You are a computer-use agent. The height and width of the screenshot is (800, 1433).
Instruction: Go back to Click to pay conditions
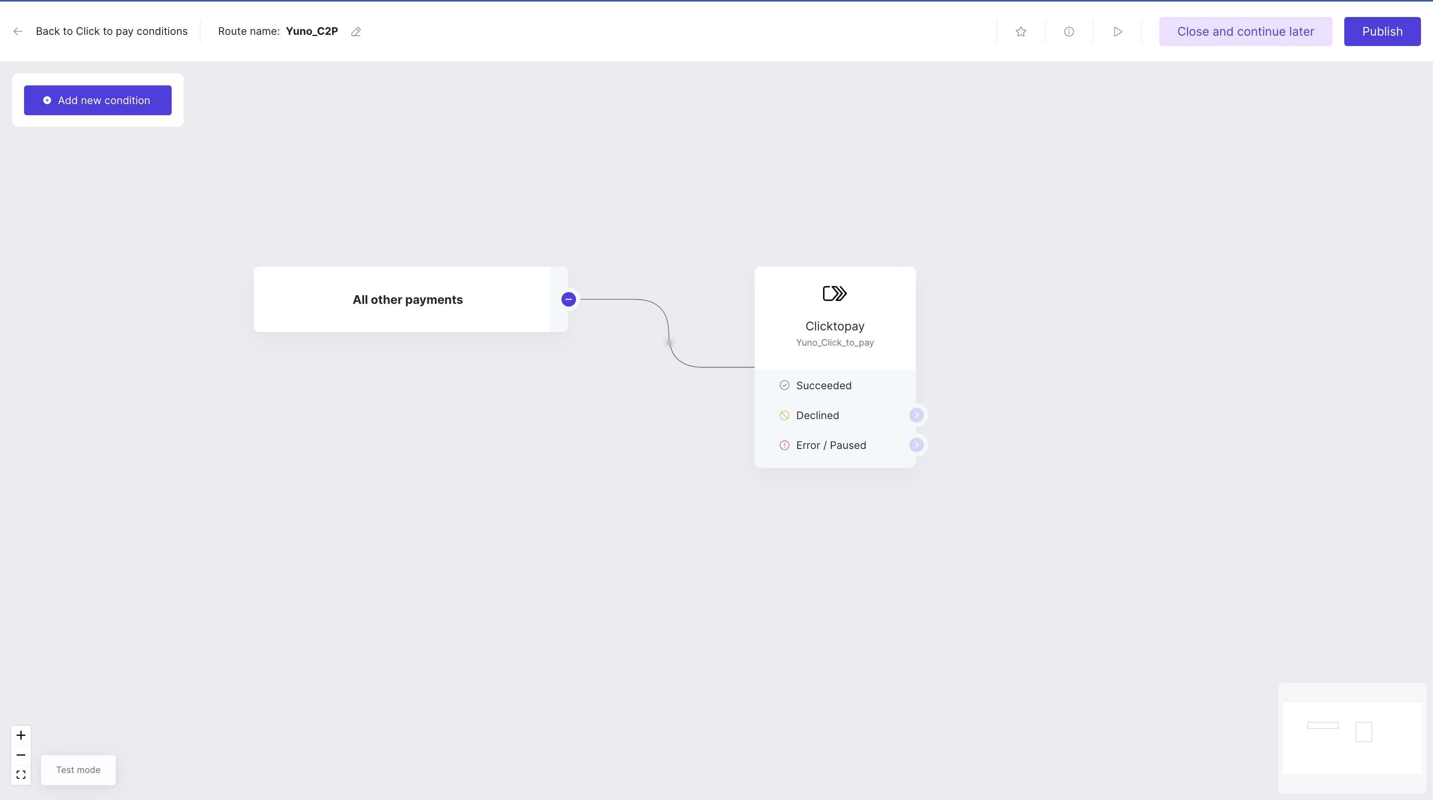pos(111,32)
